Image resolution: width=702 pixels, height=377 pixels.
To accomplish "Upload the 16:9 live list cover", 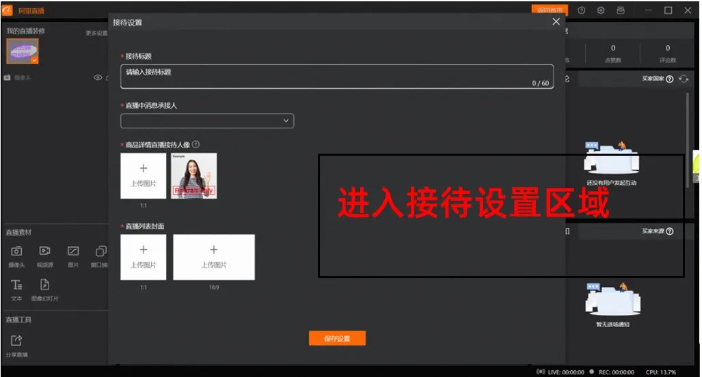I will click(x=214, y=257).
